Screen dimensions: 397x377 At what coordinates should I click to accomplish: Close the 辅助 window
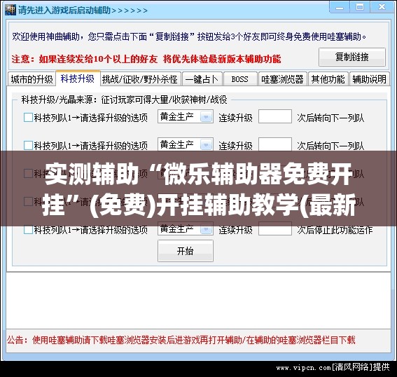(382, 7)
